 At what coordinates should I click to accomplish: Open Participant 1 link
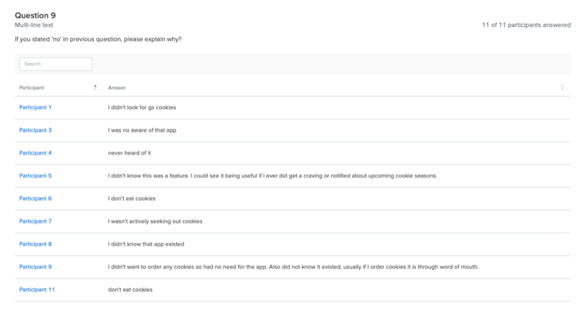[35, 107]
